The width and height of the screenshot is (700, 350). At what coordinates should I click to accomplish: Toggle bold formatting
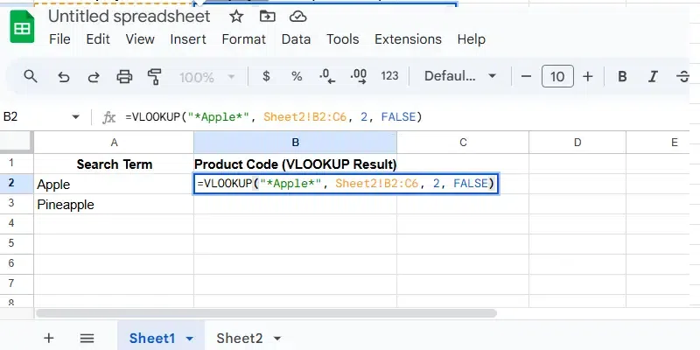[x=623, y=77]
